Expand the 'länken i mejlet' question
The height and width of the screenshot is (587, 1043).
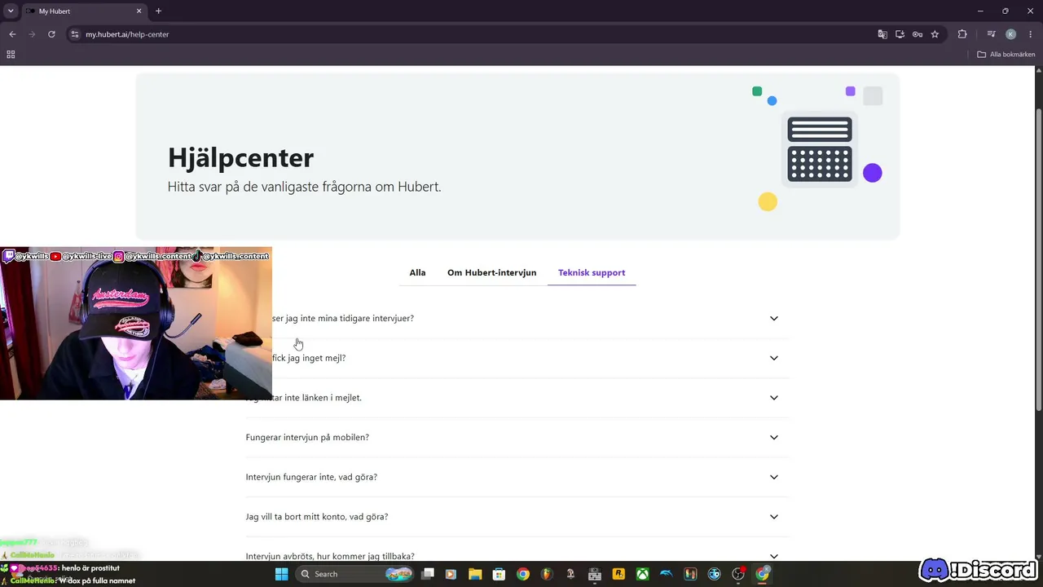[x=517, y=398]
